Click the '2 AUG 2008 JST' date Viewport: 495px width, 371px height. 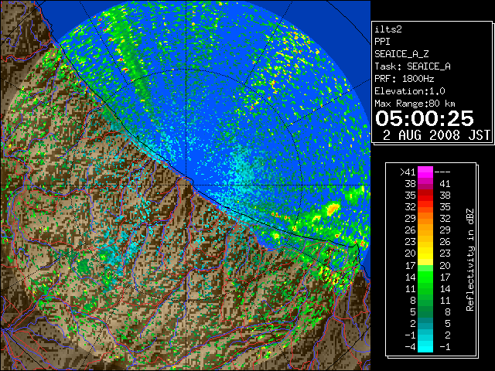click(436, 135)
